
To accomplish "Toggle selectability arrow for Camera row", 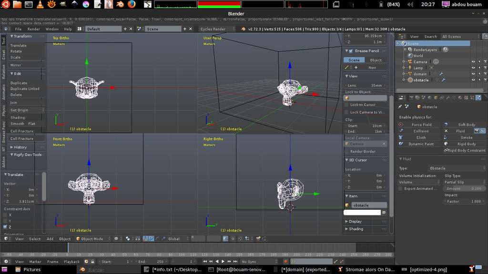I will click(x=479, y=62).
